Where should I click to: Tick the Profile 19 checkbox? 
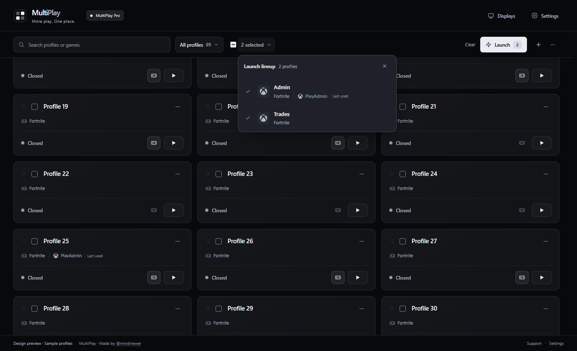tap(35, 107)
